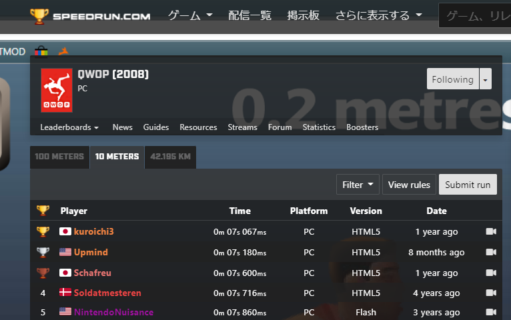Click the Flash version cell for NintendoNuisance
The height and width of the screenshot is (320, 511).
(366, 313)
